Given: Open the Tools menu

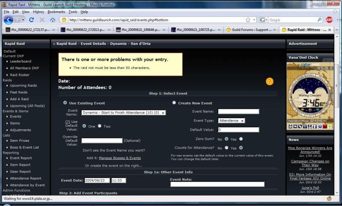Looking at the screenshot, I should tap(73, 12).
